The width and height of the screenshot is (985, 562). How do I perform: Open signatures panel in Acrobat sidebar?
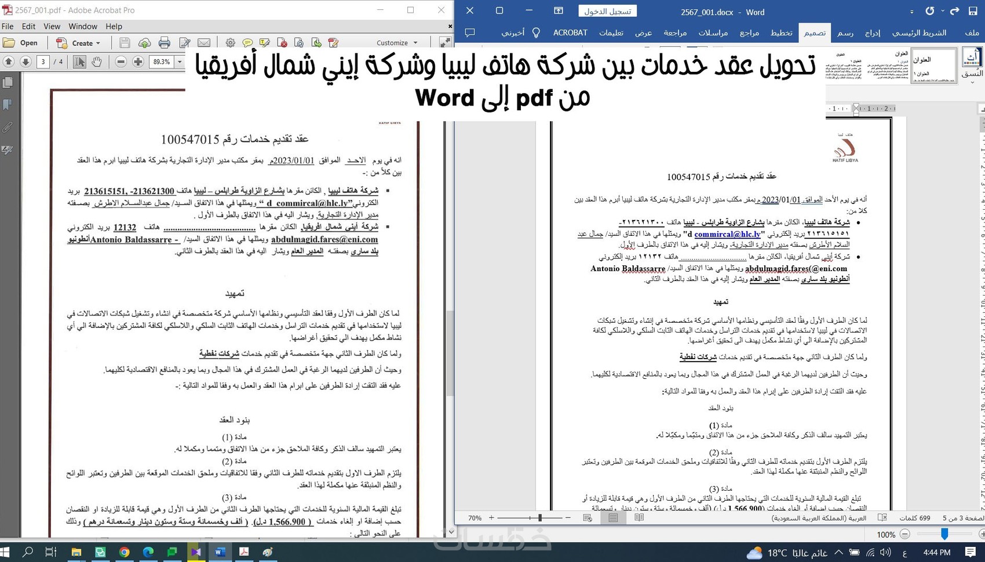8,149
